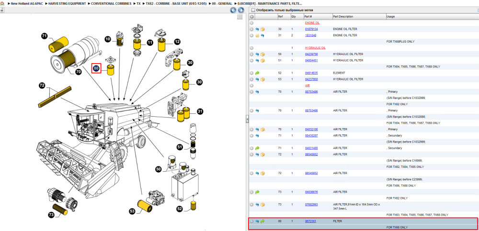The height and width of the screenshot is (231, 479).
Task: Select callout 10 in the diagram
Action: pos(108,39)
